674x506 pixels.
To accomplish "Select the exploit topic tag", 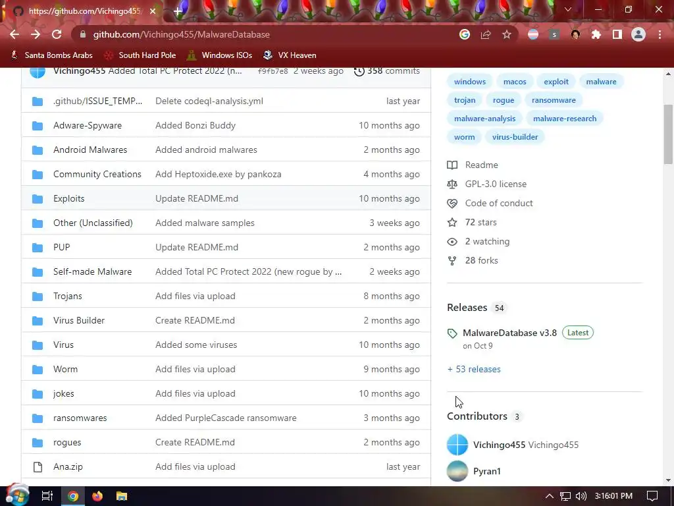I will (556, 82).
